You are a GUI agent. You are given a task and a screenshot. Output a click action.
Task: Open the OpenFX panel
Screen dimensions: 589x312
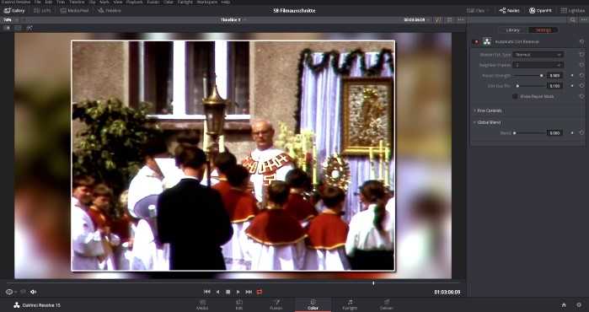click(x=540, y=10)
